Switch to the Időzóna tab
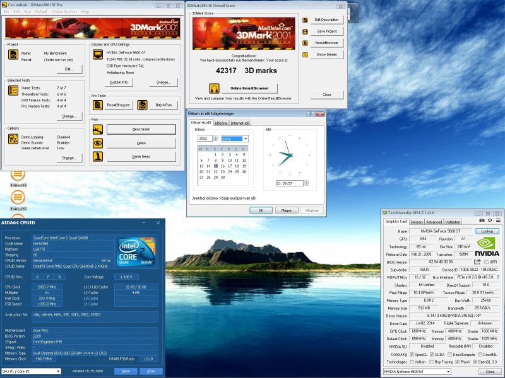 click(221, 123)
